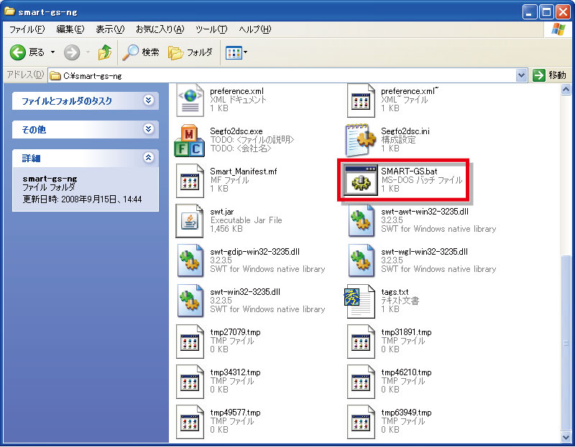Click the scrollbar down arrow
This screenshot has width=575, height=447.
tap(566, 437)
